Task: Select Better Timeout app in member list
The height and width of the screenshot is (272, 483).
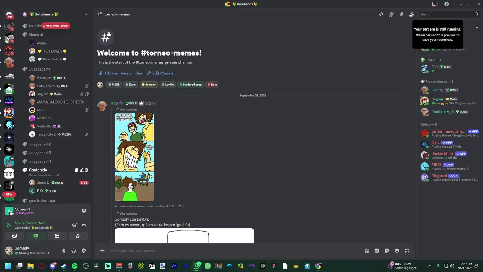Action: (x=449, y=133)
